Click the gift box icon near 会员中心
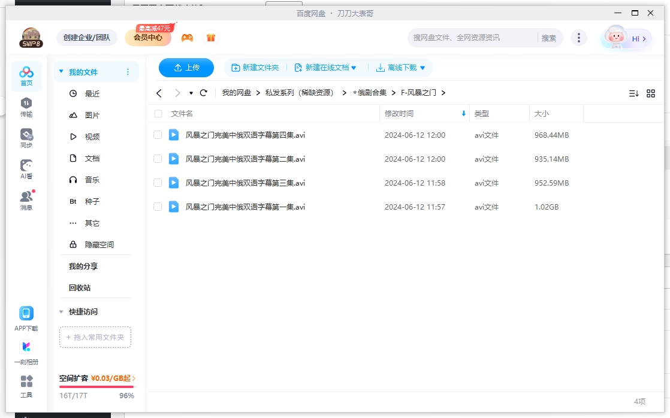670x418 pixels. (x=210, y=37)
